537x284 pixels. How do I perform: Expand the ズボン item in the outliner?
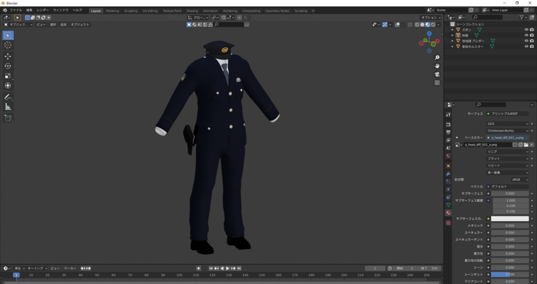pos(453,30)
